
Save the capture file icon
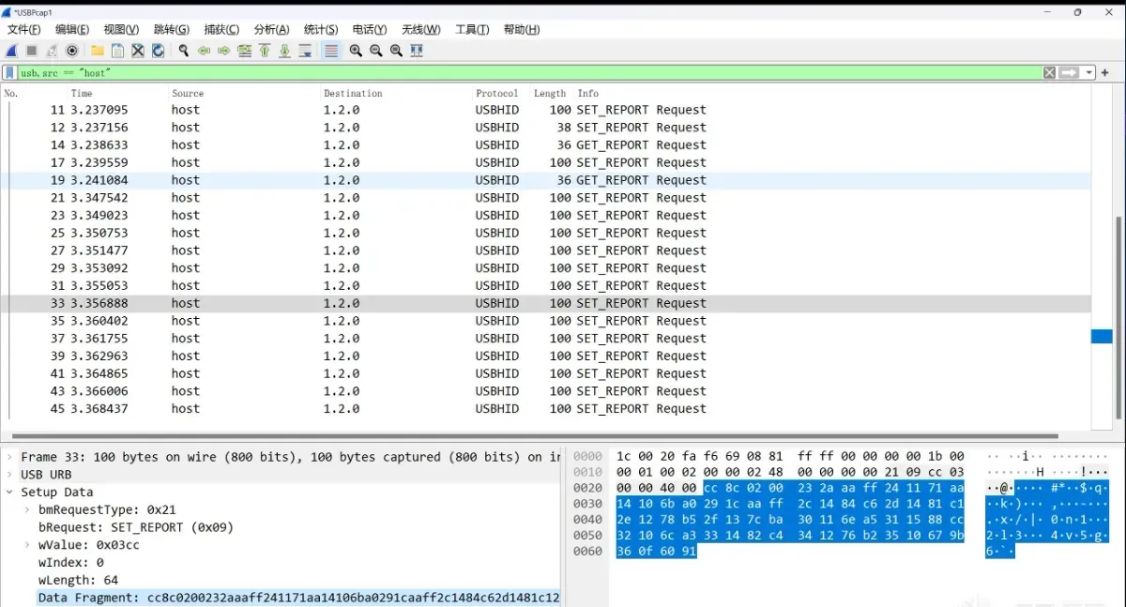[x=117, y=51]
